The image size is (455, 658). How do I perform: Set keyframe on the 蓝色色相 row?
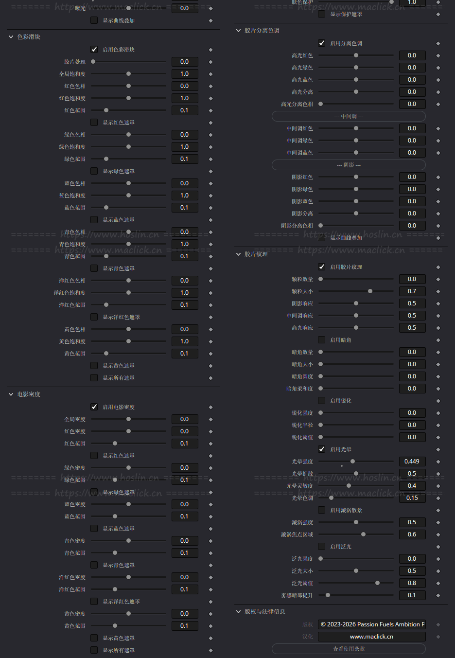[x=210, y=183]
